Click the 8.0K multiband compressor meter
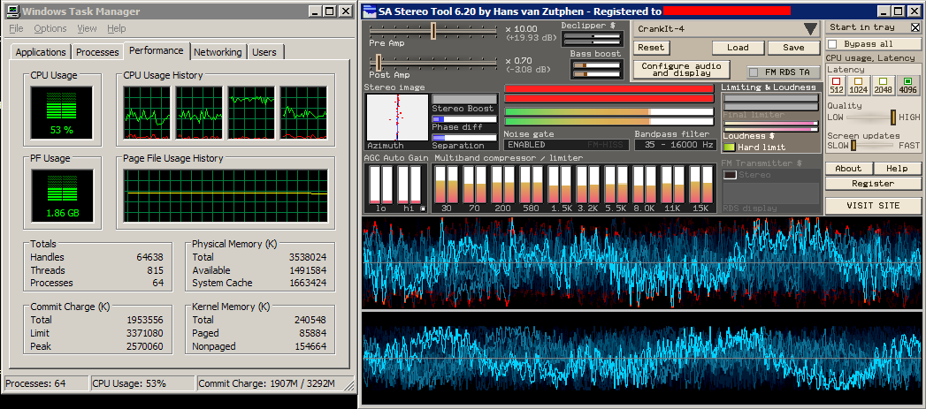The image size is (926, 409). [x=645, y=184]
